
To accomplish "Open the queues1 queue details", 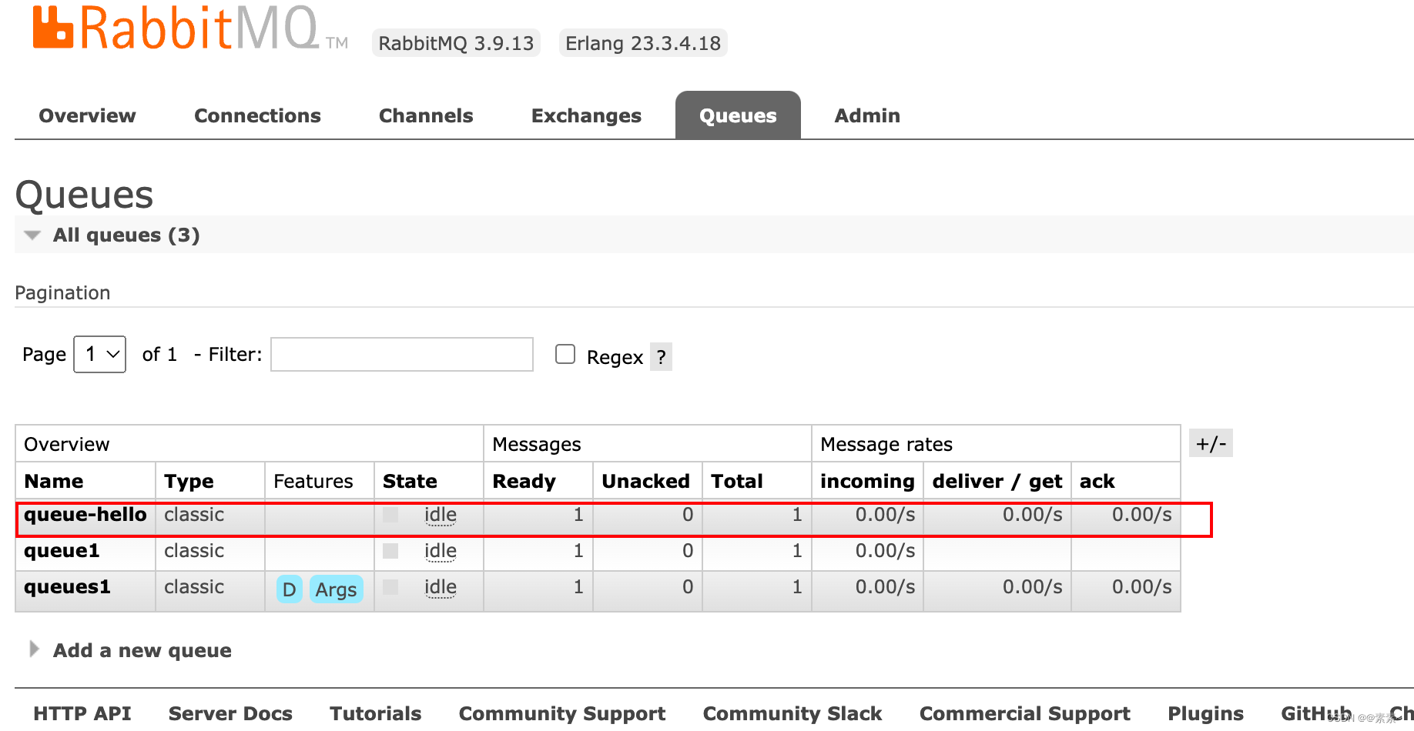I will pyautogui.click(x=67, y=587).
